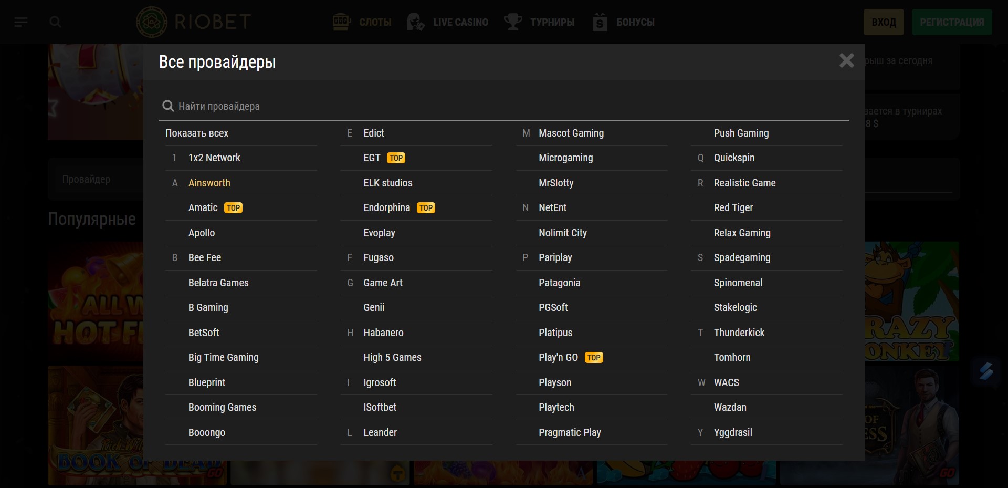
Task: Select Push Gaming provider
Action: 741,133
